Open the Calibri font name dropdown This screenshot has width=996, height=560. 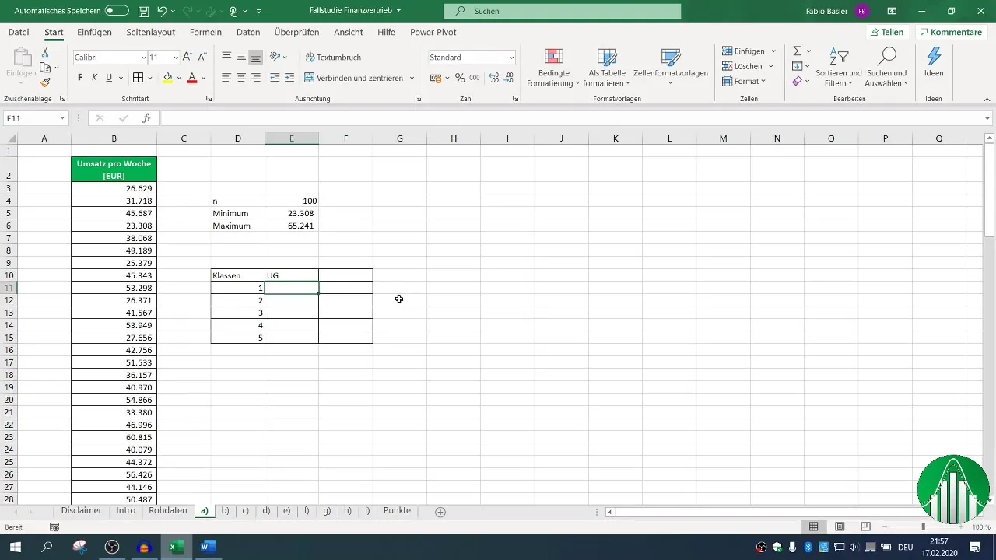click(144, 58)
